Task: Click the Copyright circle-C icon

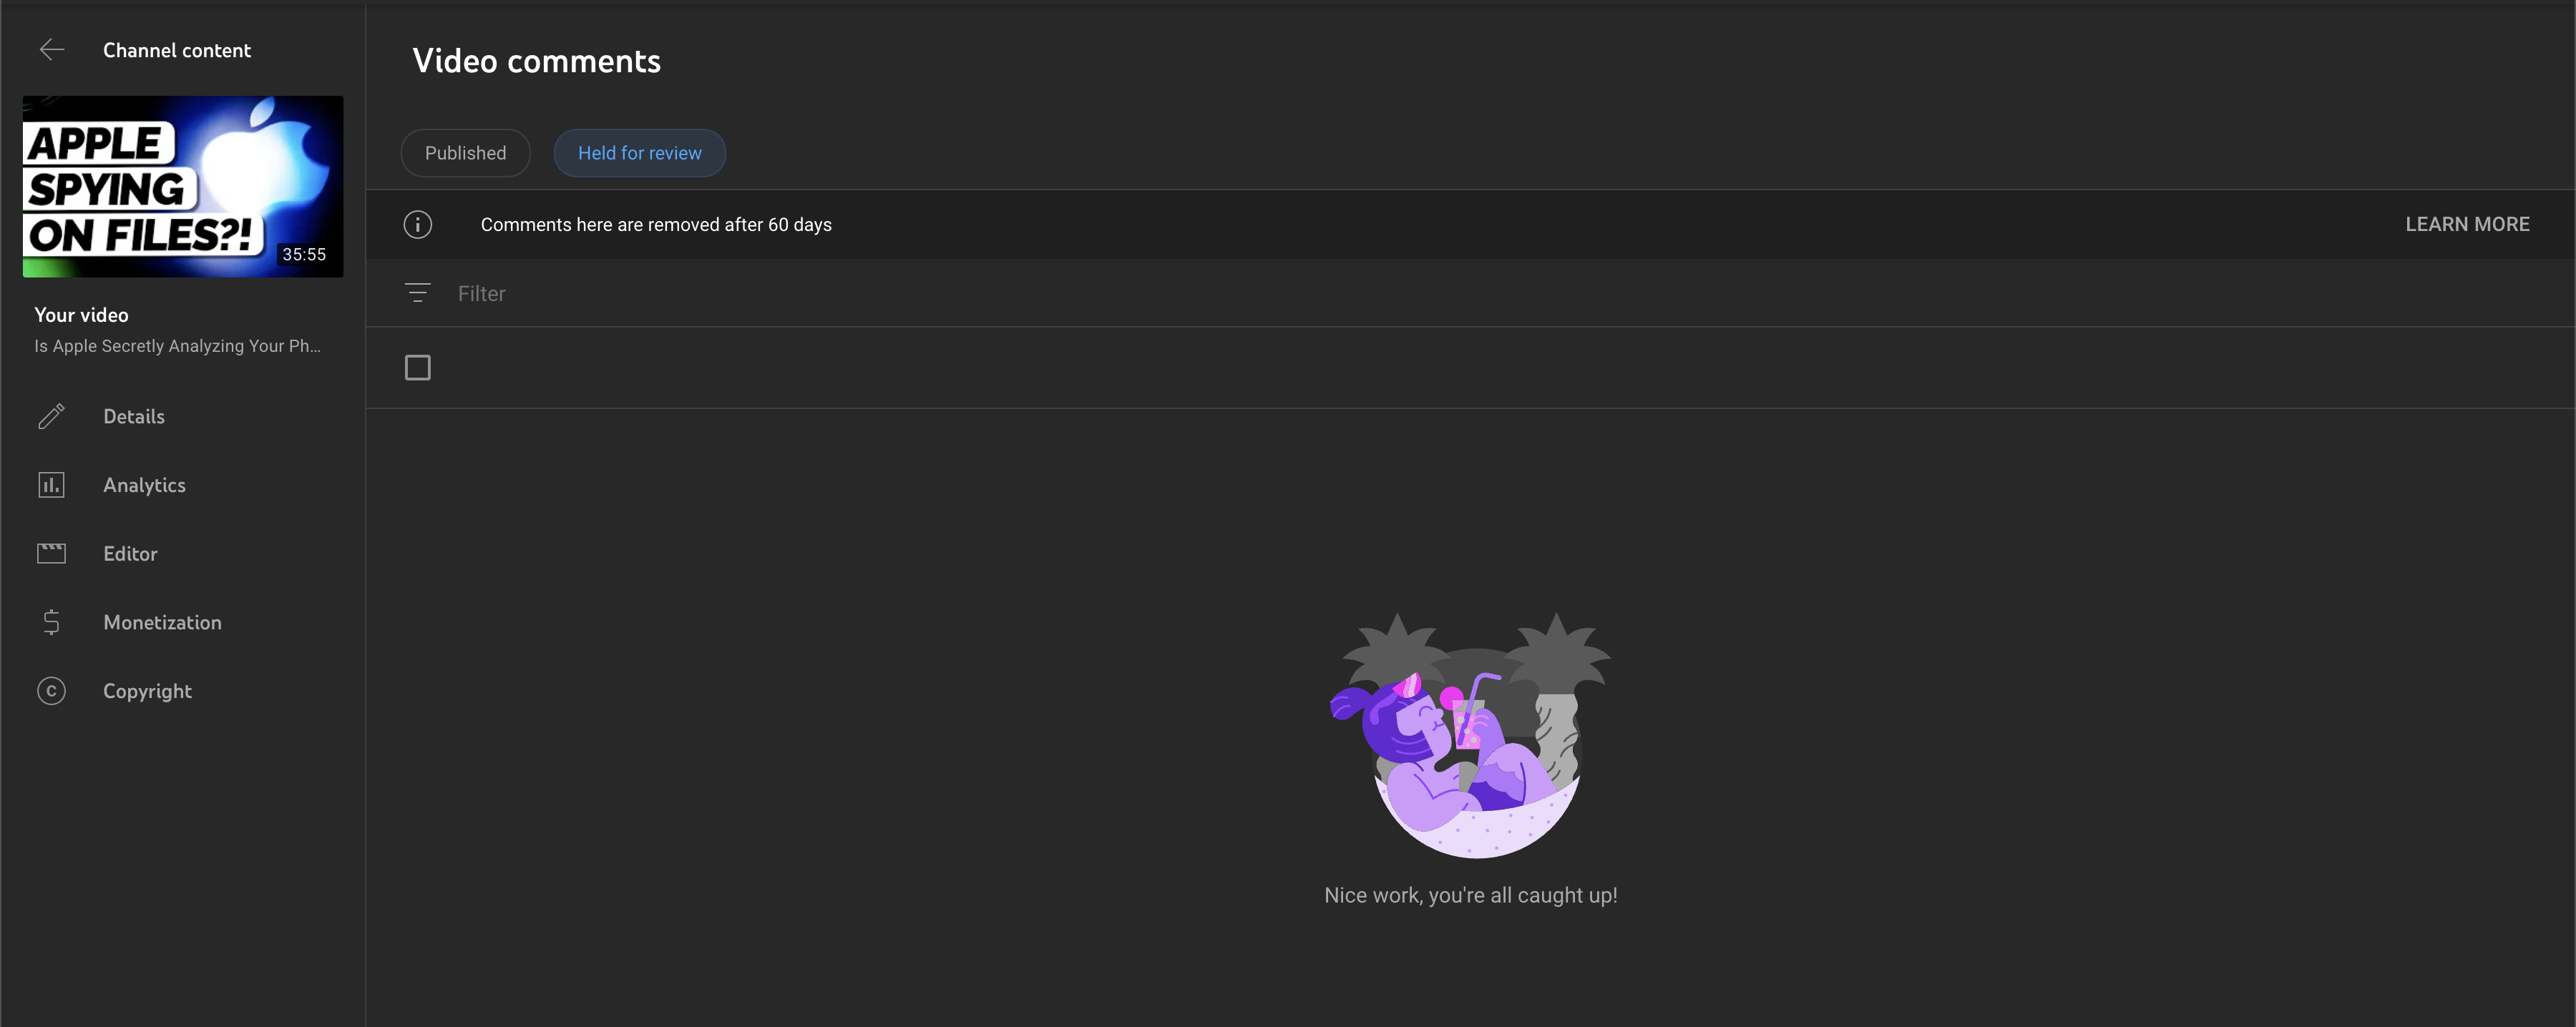Action: point(51,692)
